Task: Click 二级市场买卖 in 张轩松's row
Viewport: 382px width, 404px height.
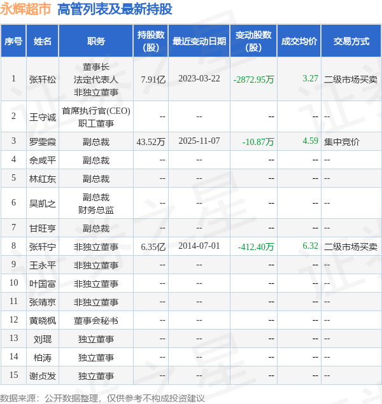Action: coord(351,80)
